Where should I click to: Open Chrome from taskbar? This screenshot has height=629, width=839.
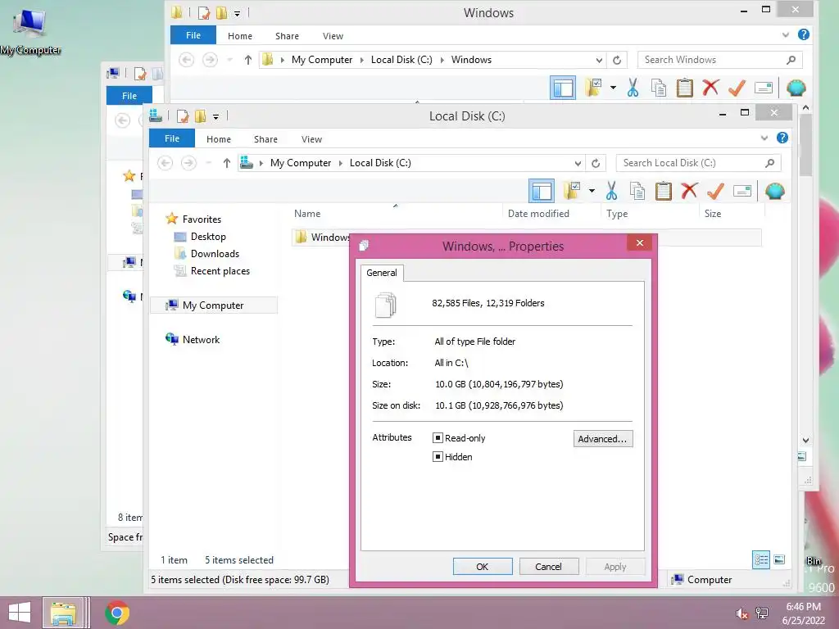click(117, 613)
